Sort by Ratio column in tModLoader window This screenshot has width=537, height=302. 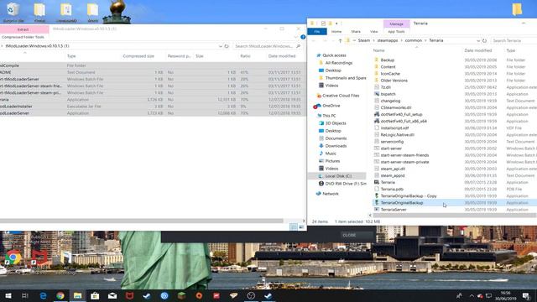[245, 56]
